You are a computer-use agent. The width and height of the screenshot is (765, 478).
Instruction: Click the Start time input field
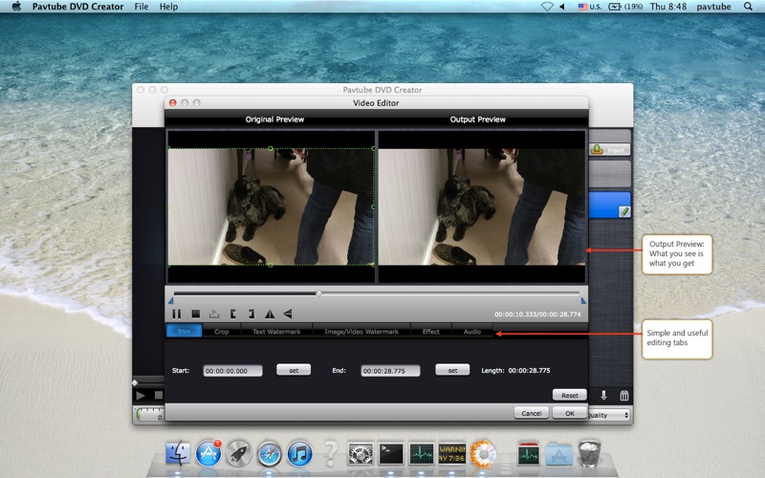pos(232,371)
